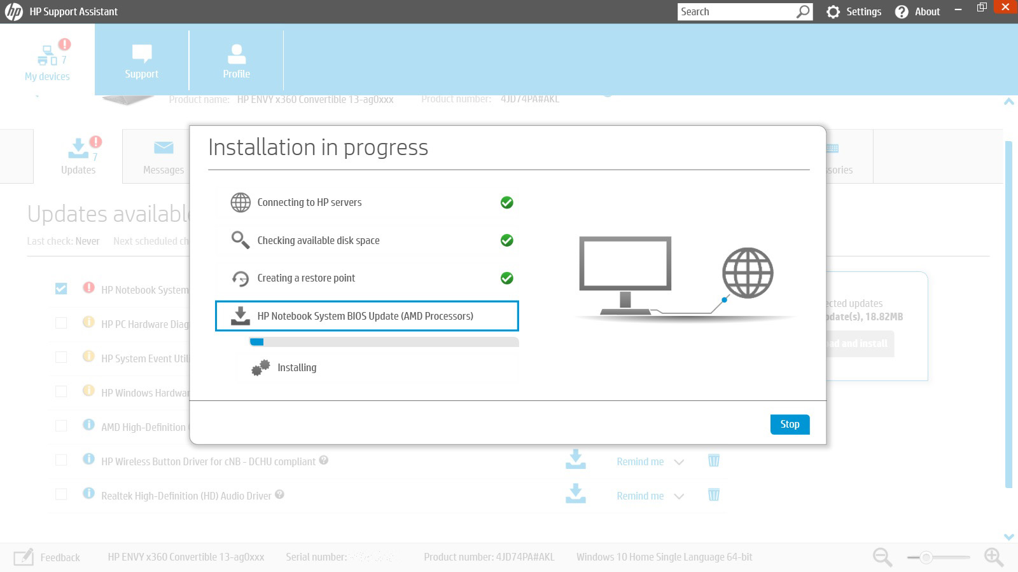Toggle the Realtek Audio Driver checkbox
Image resolution: width=1018 pixels, height=572 pixels.
pyautogui.click(x=61, y=494)
